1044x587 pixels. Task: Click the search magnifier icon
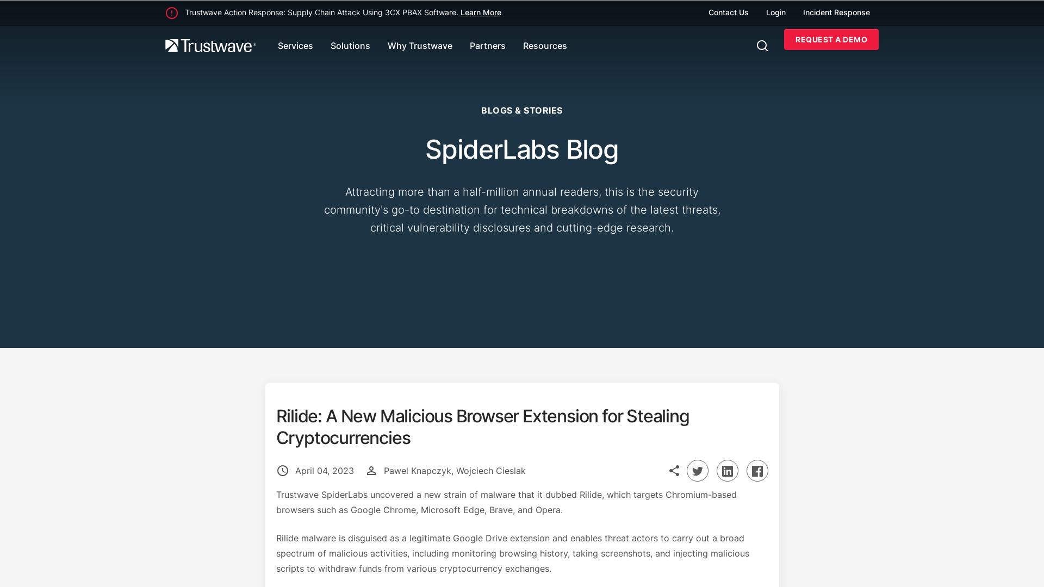(762, 46)
